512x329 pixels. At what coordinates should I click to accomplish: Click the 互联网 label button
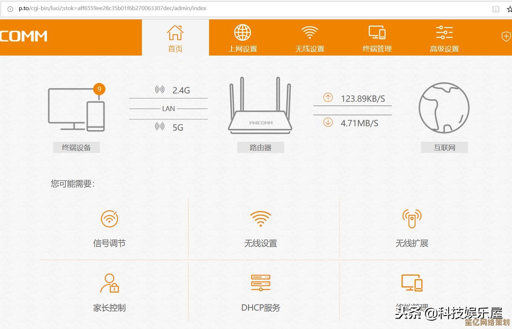click(x=444, y=148)
